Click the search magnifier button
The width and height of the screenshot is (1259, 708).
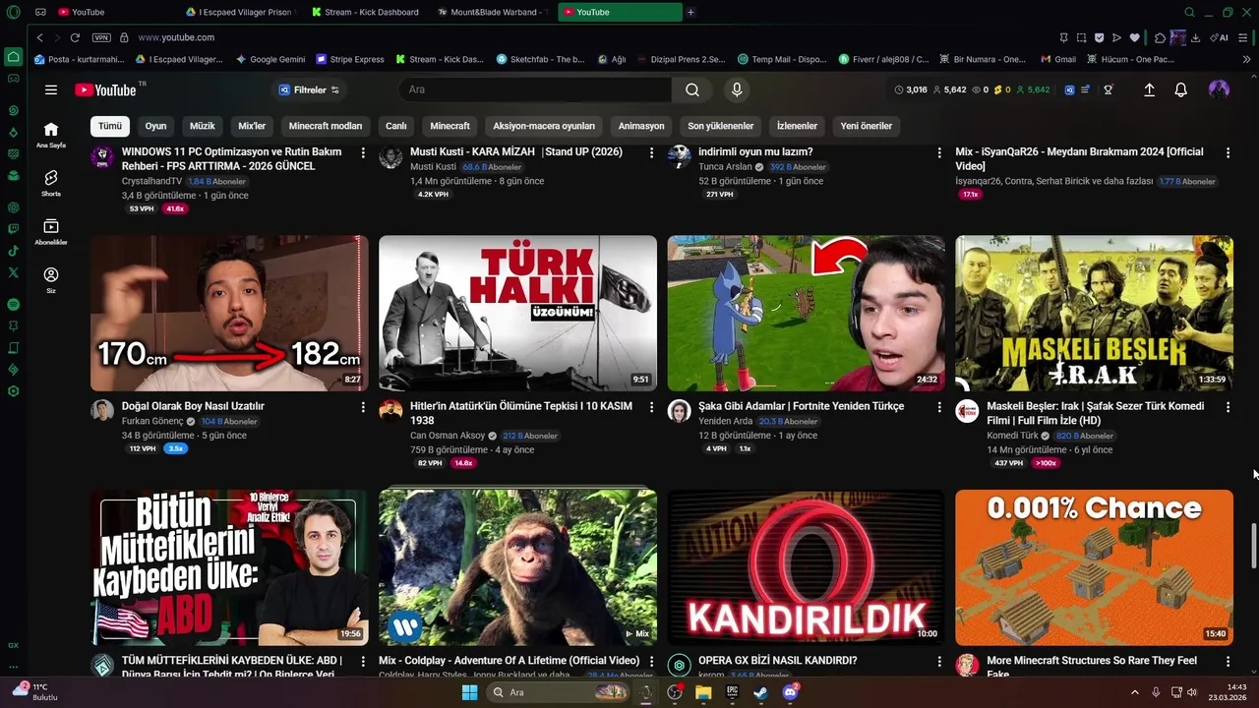692,89
